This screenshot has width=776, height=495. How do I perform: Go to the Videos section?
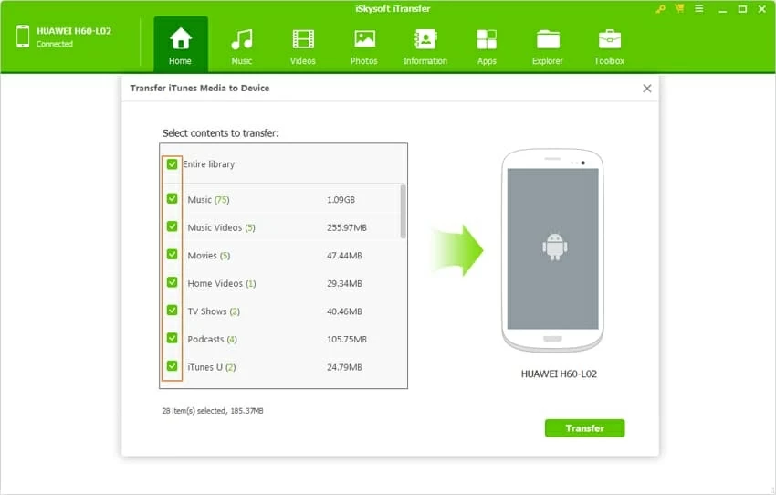[x=302, y=46]
